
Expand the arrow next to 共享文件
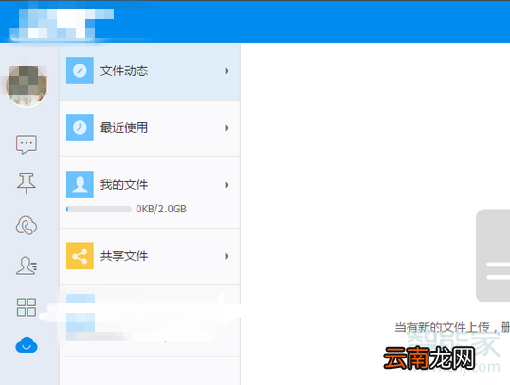click(x=227, y=256)
